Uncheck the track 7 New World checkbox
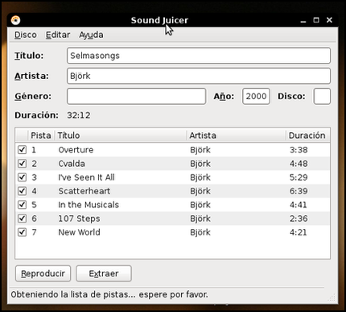Viewport: 346px width, 312px height. (22, 232)
